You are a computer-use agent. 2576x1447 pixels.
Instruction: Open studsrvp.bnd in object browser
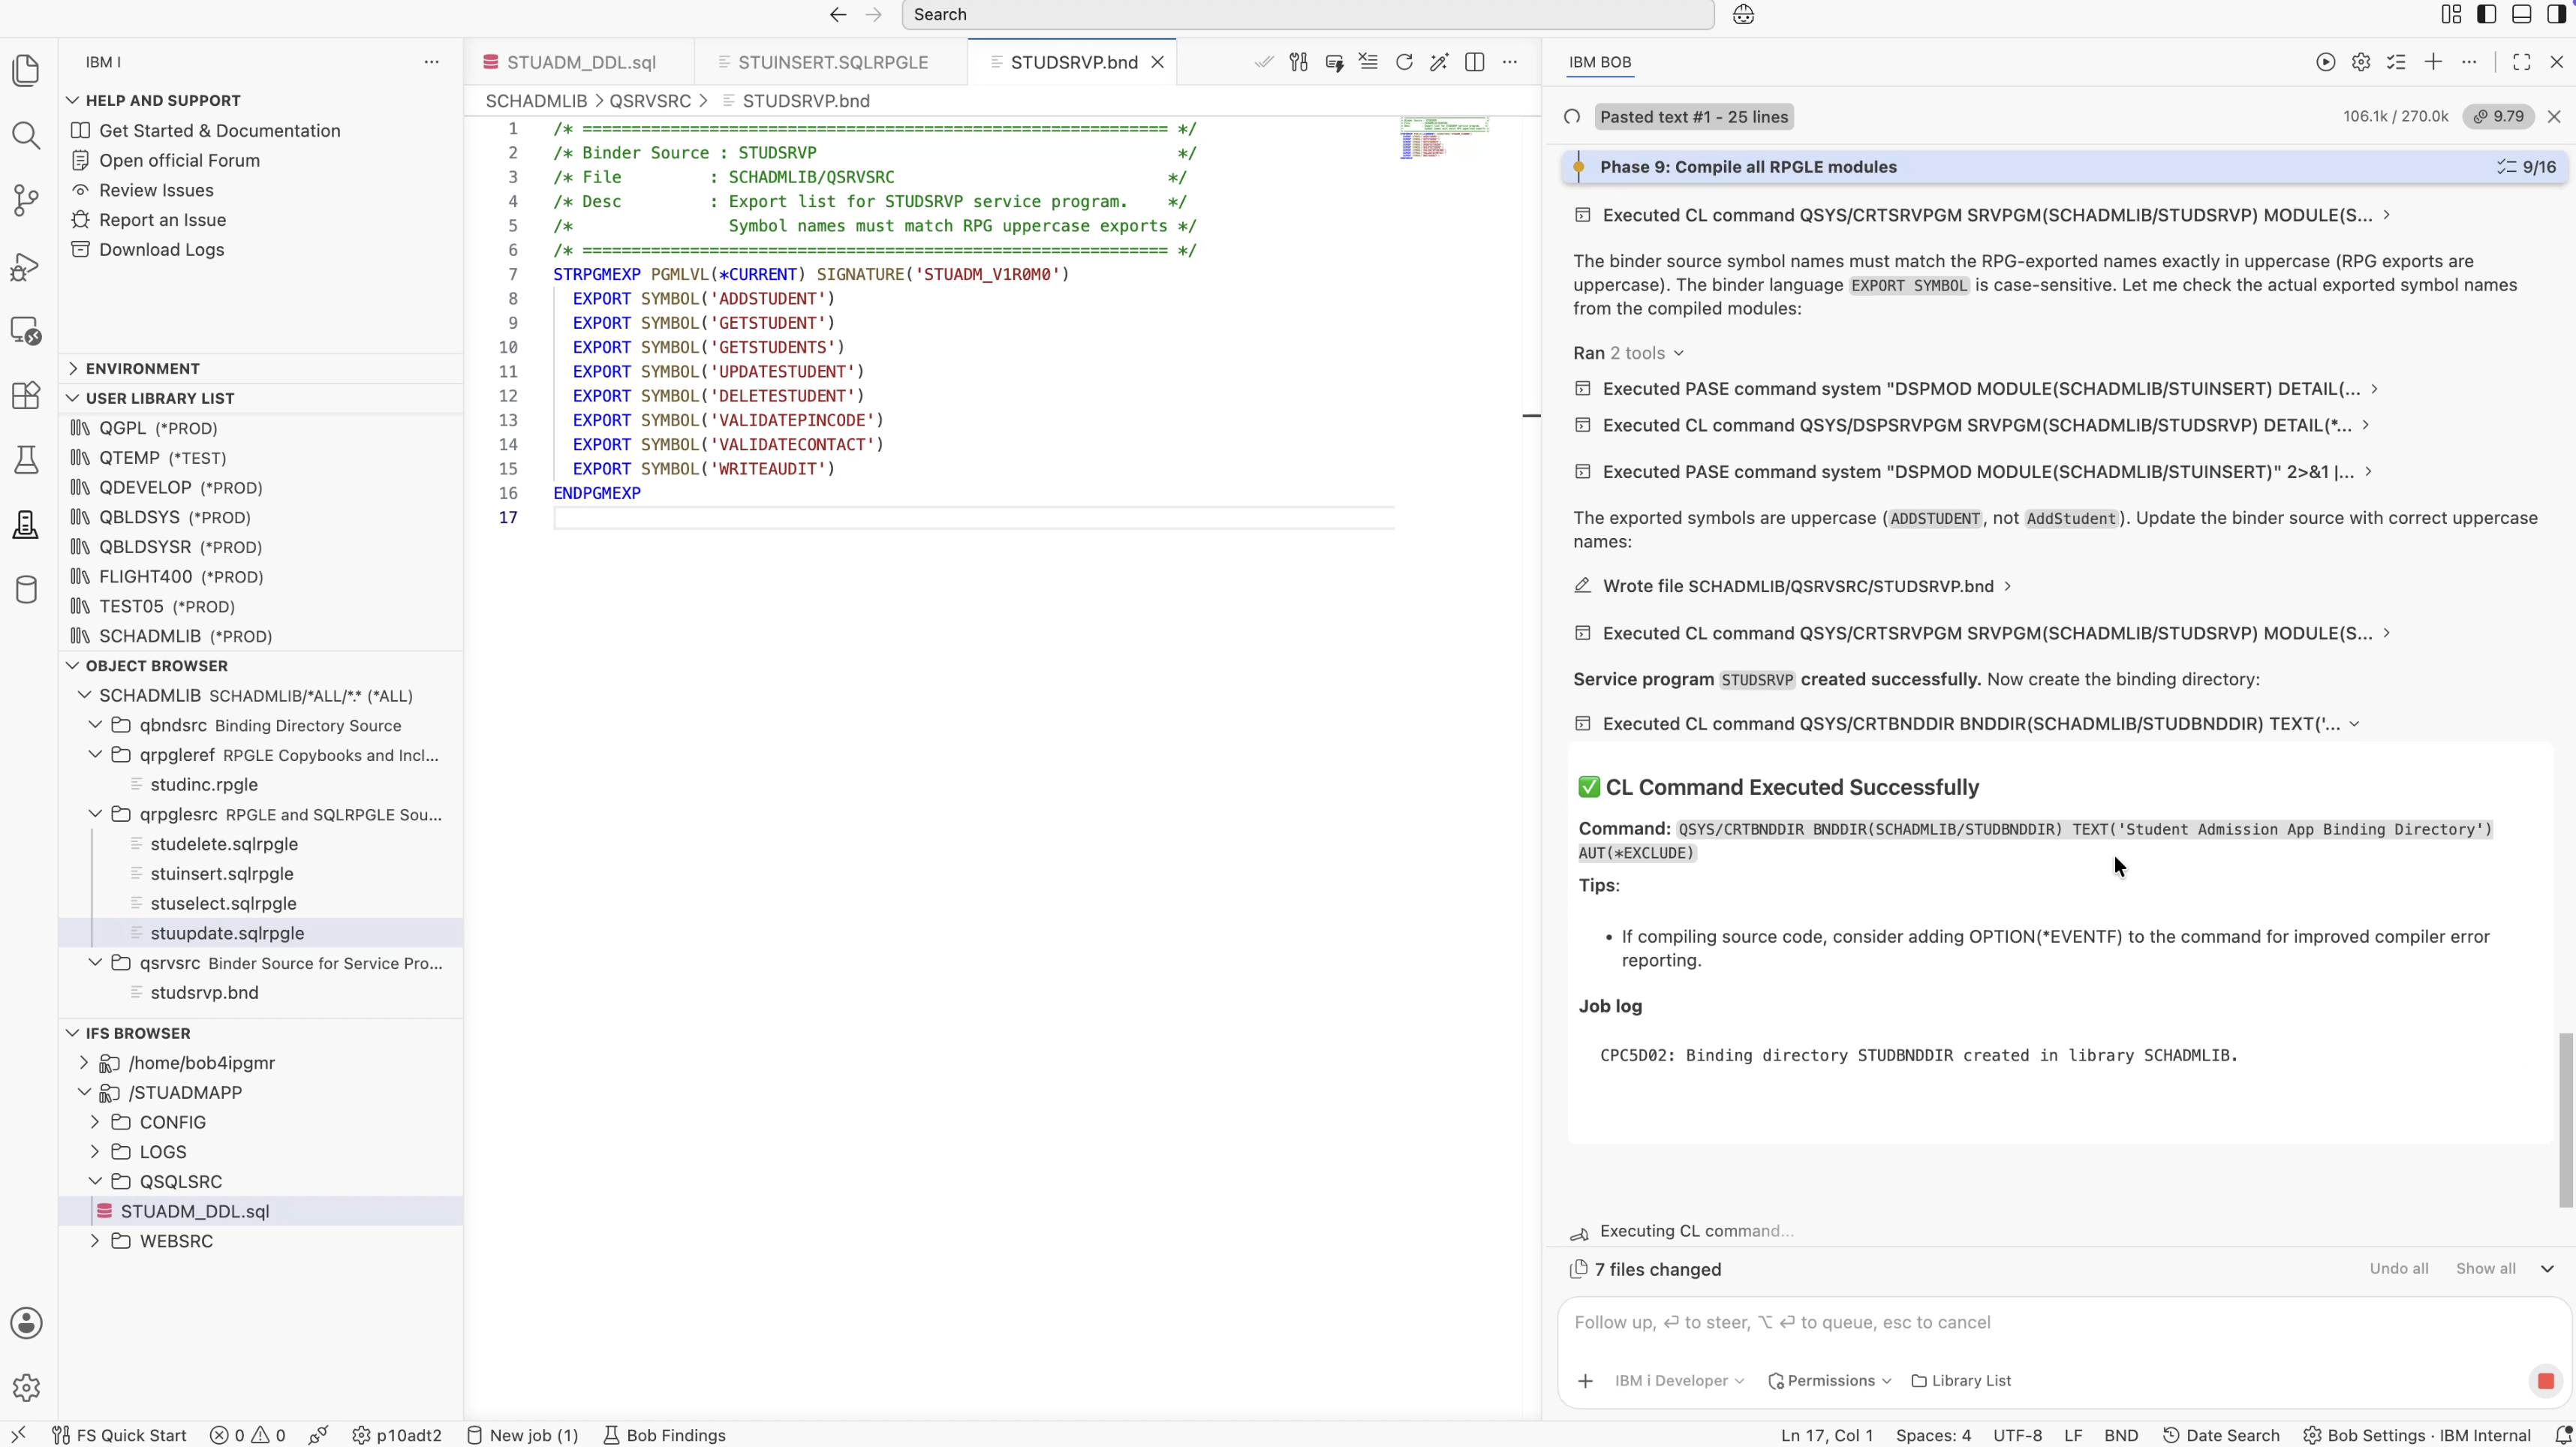(204, 993)
